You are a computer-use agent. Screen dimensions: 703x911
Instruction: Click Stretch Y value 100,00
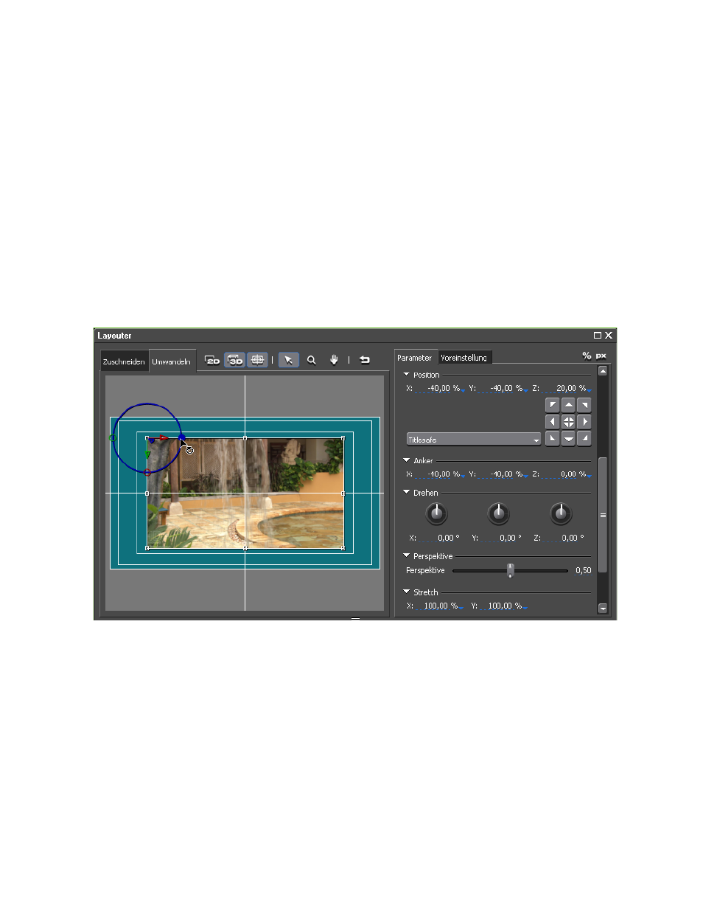coord(501,606)
